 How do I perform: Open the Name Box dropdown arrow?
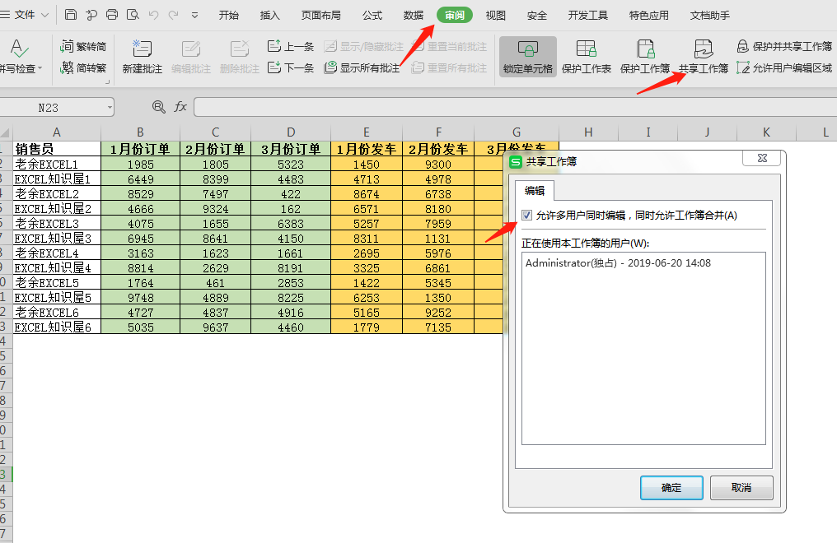[110, 108]
